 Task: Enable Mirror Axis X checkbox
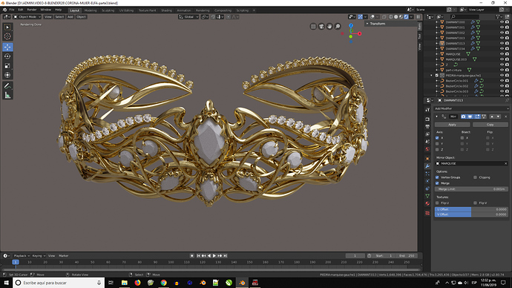(437, 138)
